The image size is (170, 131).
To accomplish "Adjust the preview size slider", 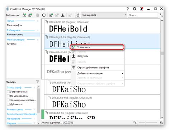I will [x=146, y=122].
